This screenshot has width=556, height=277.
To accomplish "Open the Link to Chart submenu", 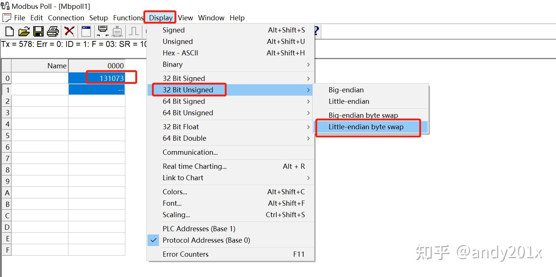I will click(x=183, y=178).
